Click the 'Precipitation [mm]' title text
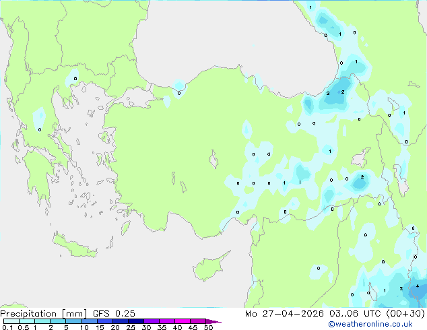Image resolution: width=427 pixels, height=330 pixels. pyautogui.click(x=43, y=314)
